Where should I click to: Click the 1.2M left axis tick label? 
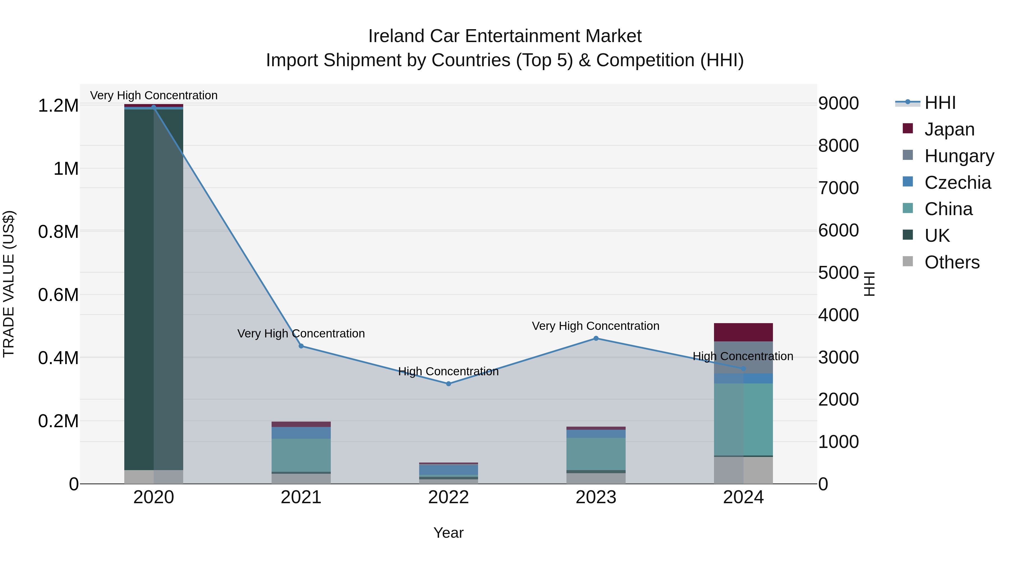pos(58,106)
